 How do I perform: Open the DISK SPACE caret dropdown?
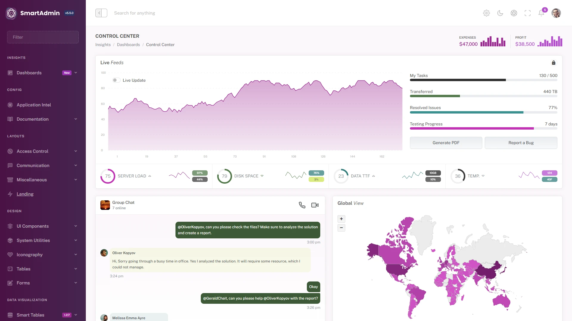[x=262, y=176]
